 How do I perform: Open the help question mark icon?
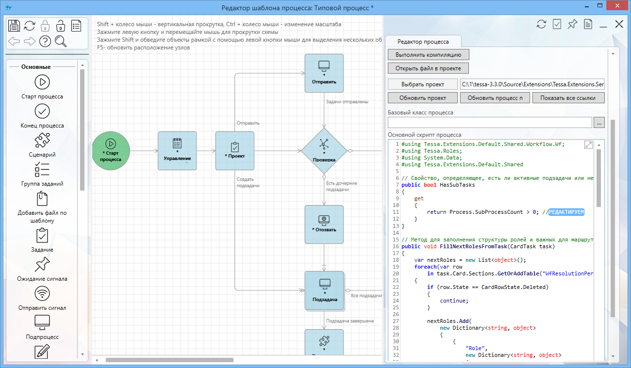click(45, 41)
